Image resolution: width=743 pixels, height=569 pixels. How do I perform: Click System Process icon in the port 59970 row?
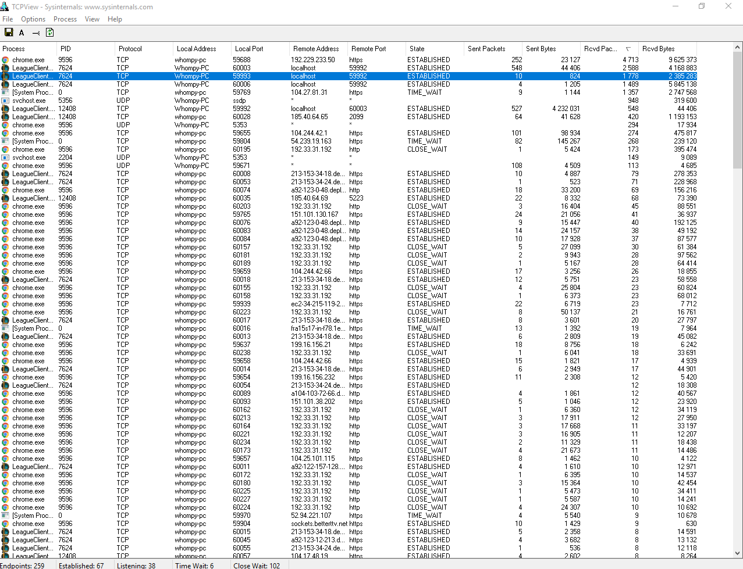coord(5,516)
